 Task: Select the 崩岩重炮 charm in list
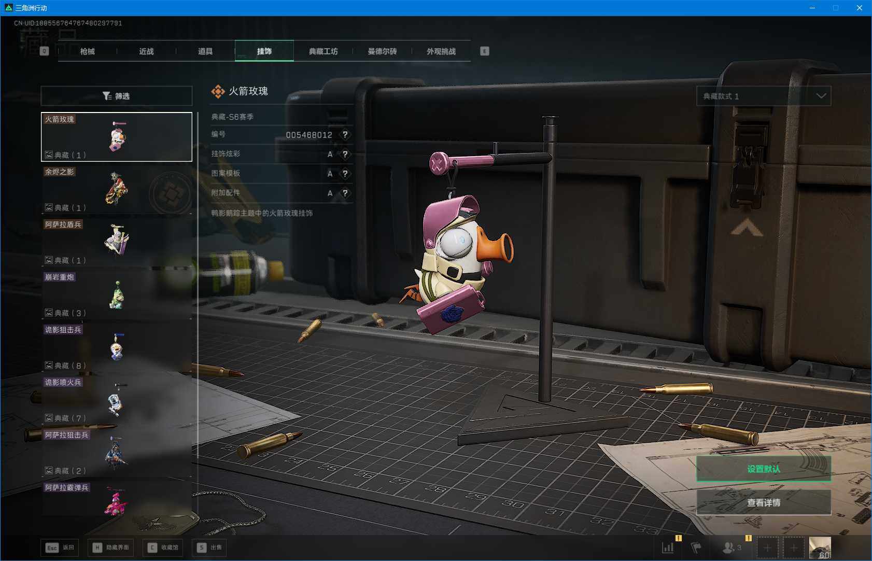click(x=116, y=294)
